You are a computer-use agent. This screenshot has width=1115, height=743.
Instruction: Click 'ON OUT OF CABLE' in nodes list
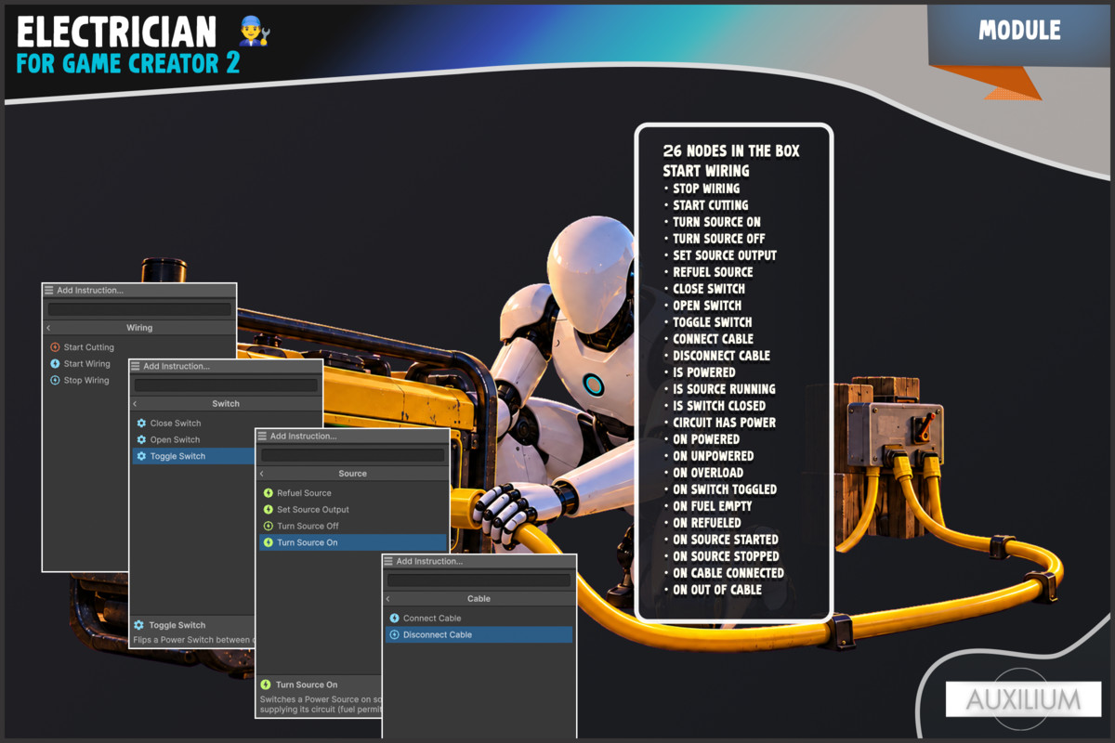[717, 590]
